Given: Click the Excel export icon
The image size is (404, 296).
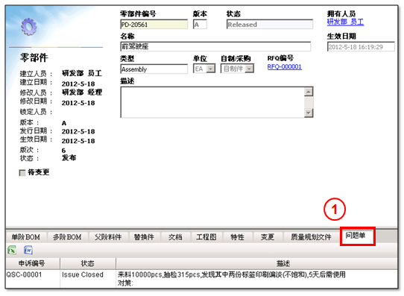Looking at the screenshot, I should pyautogui.click(x=12, y=250).
